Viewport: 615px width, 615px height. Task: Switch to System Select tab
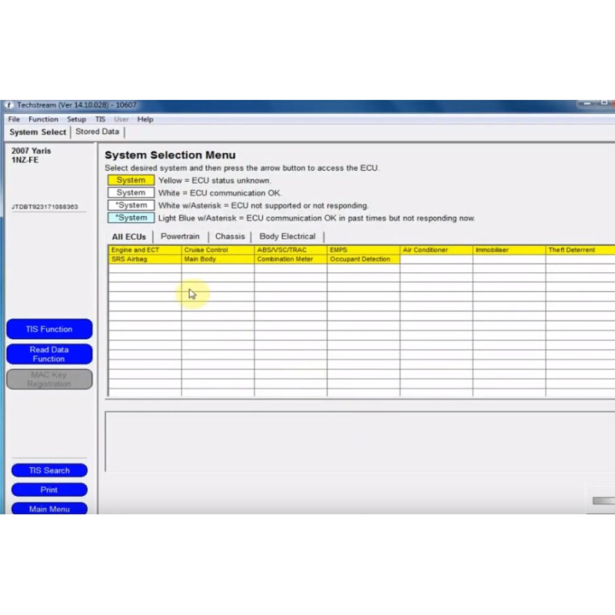tap(38, 132)
